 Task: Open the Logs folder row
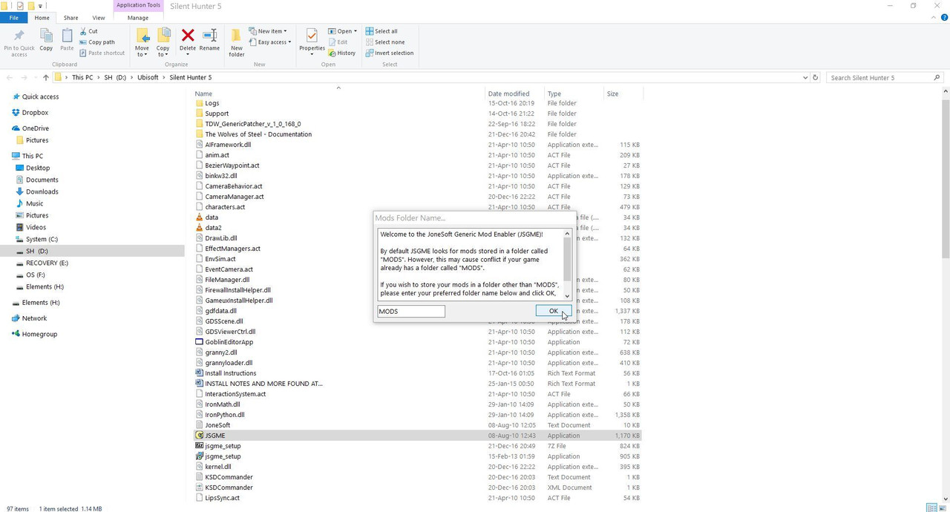pyautogui.click(x=417, y=103)
